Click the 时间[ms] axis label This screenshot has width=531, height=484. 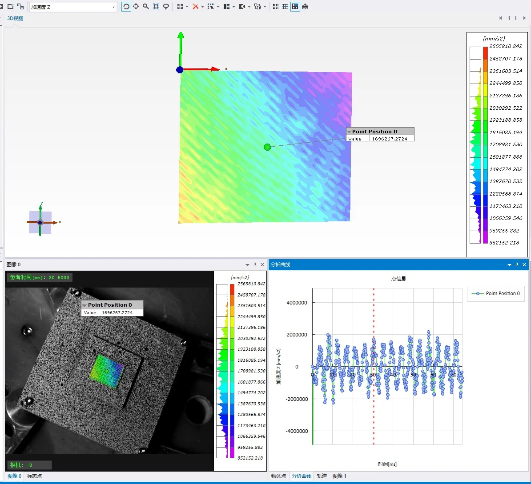[x=387, y=464]
